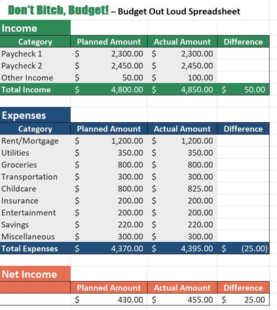Click the Other Income cell
The image size is (277, 310).
coord(27,78)
